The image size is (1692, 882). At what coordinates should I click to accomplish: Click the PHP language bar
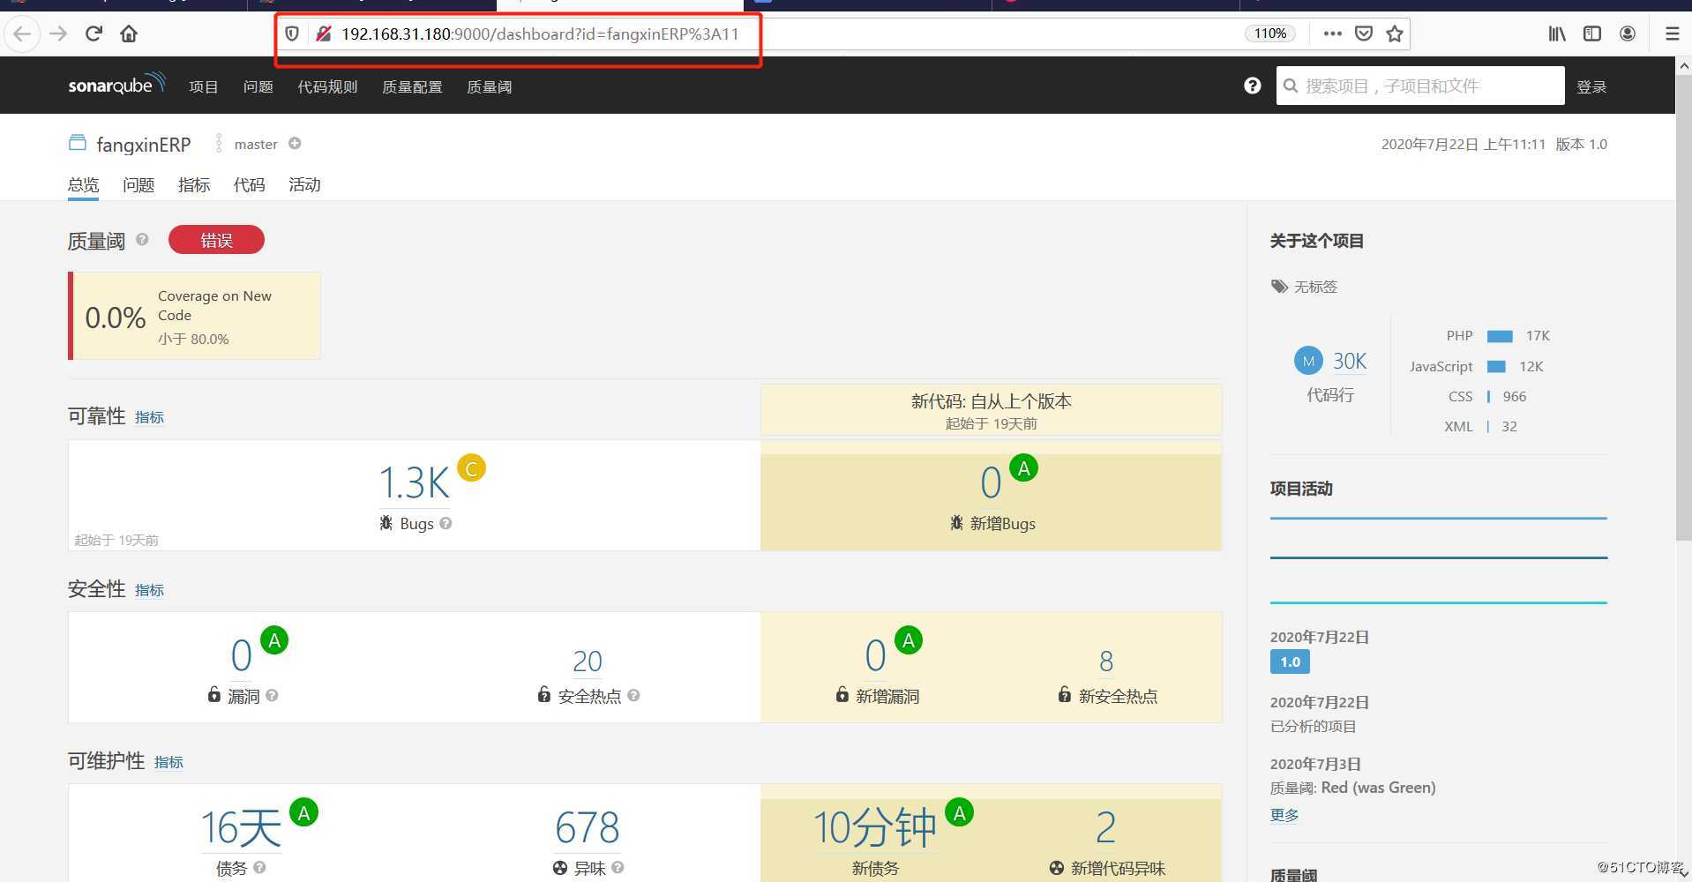[x=1500, y=336]
